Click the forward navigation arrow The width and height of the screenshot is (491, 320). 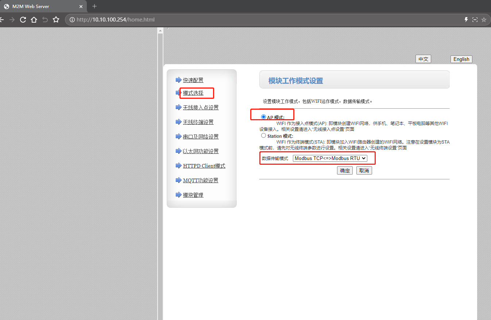click(x=12, y=20)
